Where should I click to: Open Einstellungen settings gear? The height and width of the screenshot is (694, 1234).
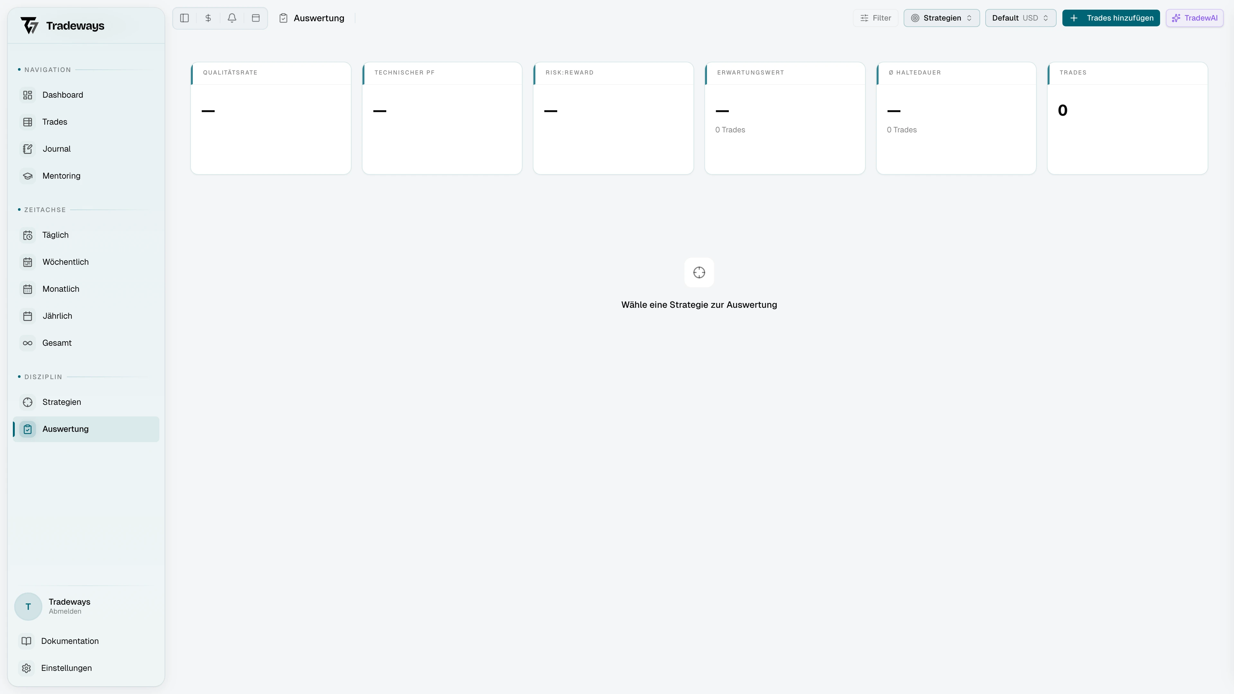click(66, 668)
